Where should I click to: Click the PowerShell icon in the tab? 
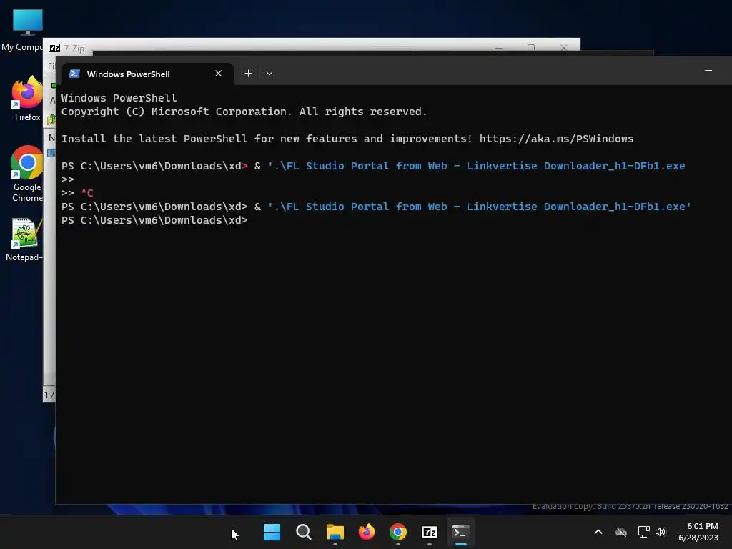coord(74,74)
